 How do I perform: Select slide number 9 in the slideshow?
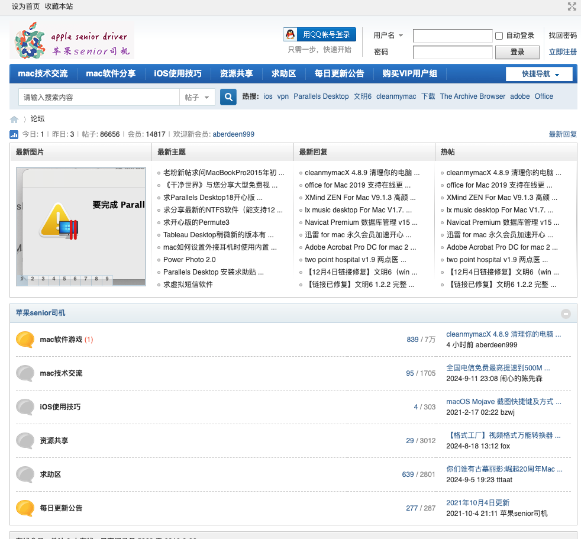[x=107, y=279]
